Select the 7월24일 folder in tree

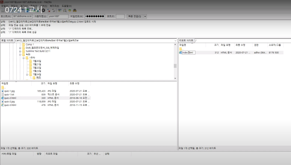[37, 74]
